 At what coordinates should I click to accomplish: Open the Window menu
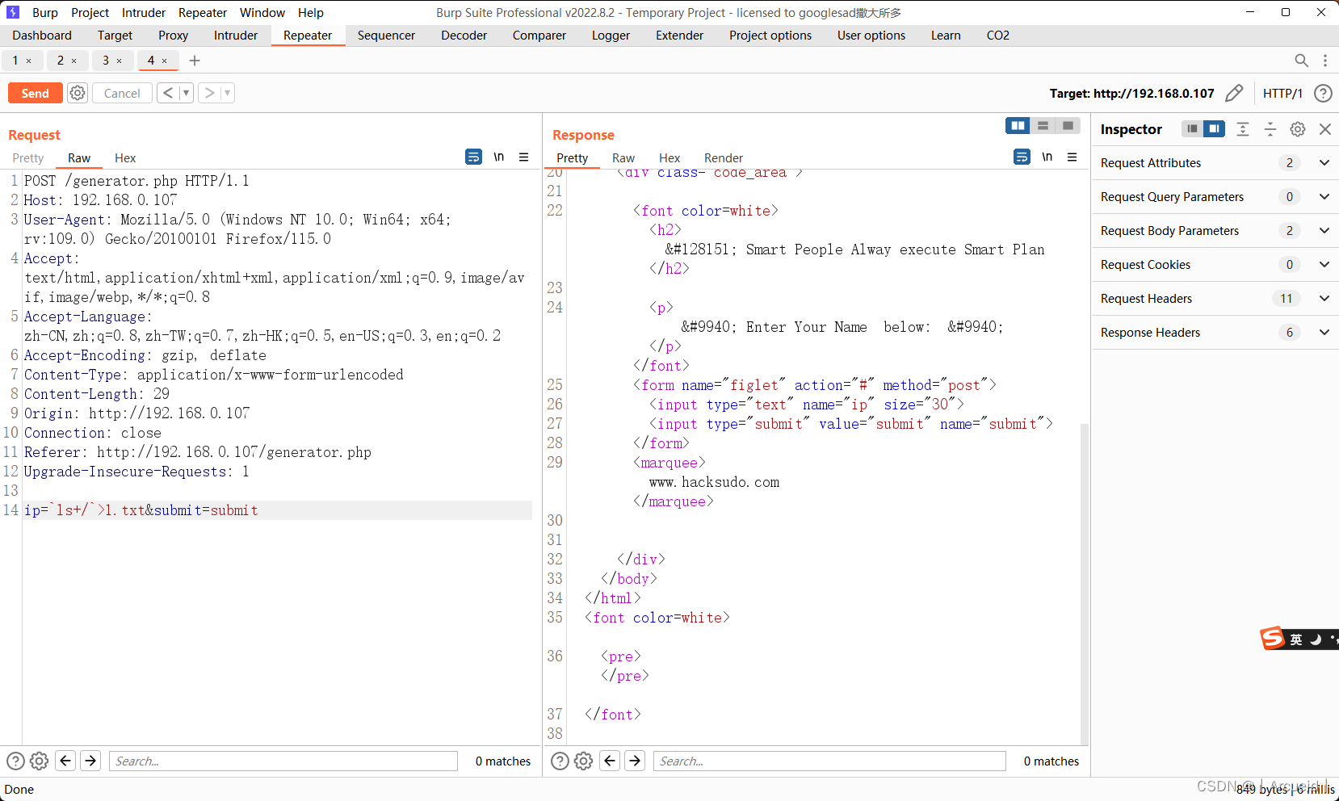coord(262,13)
